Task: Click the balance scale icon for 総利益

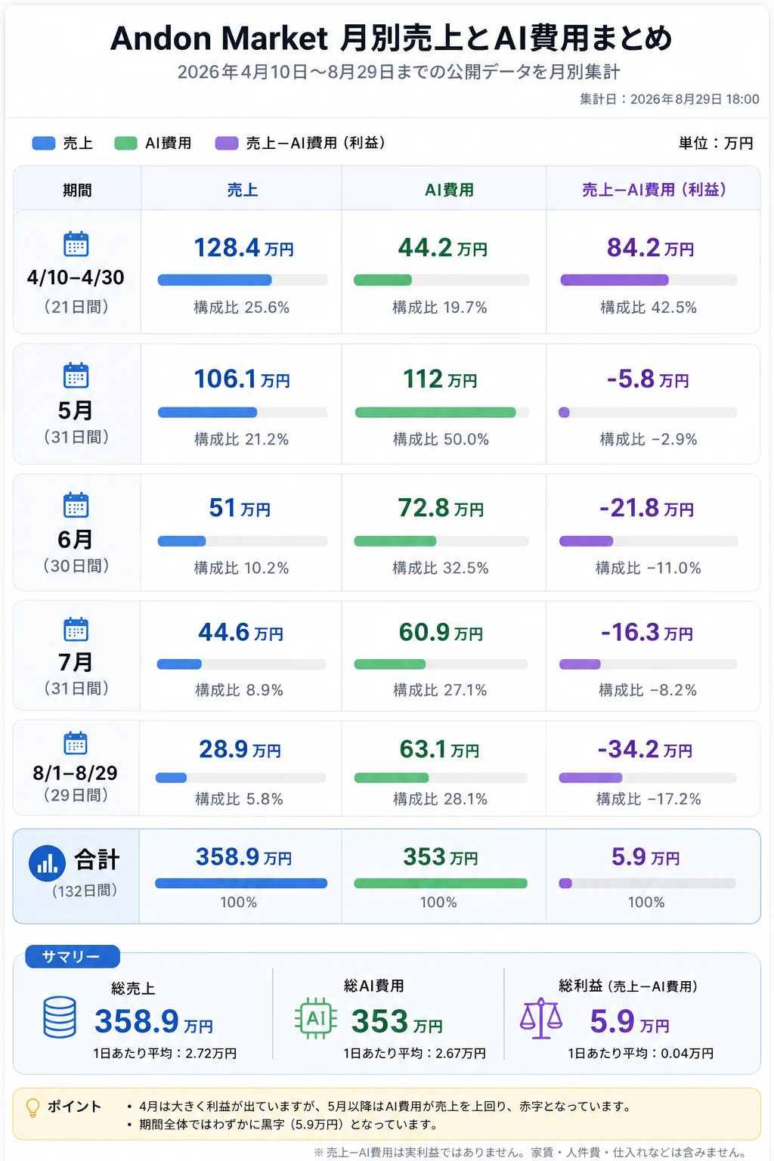Action: tap(541, 1018)
